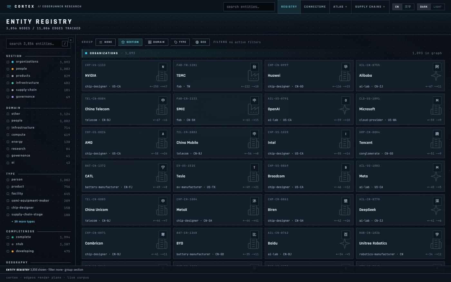Group entities by None
The width and height of the screenshot is (451, 282).
click(x=106, y=42)
